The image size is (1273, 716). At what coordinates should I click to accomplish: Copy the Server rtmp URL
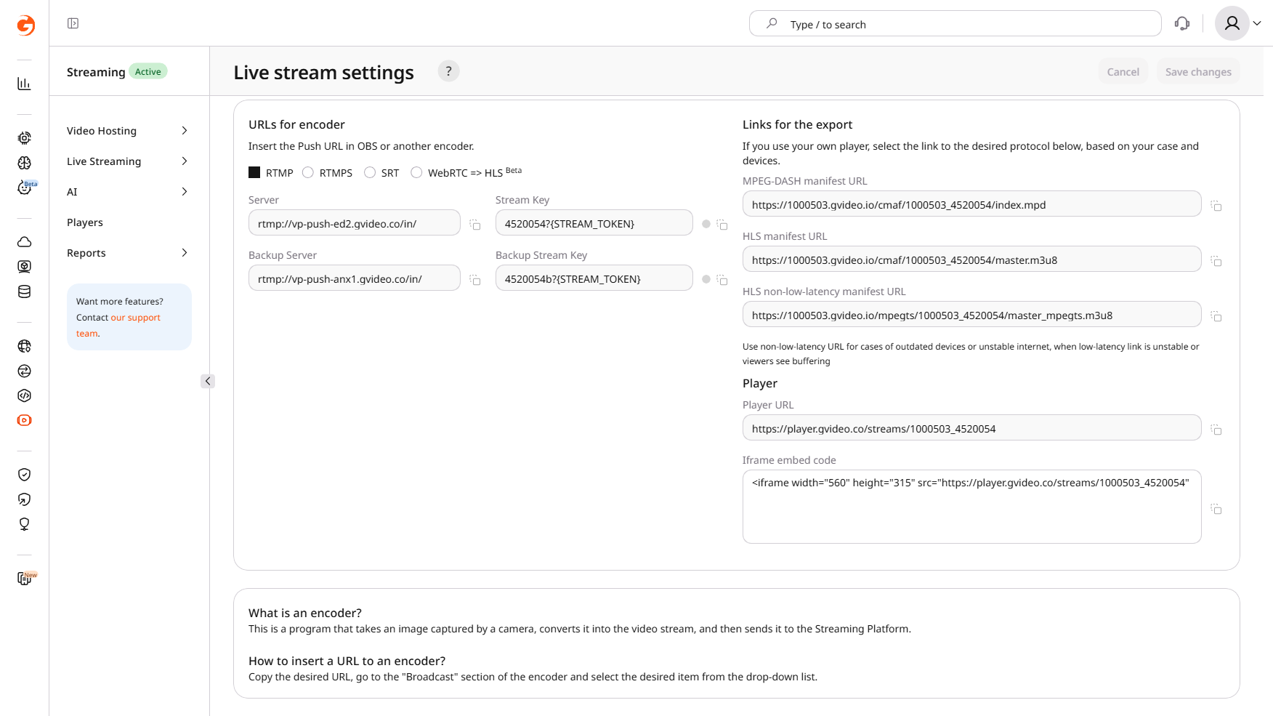click(x=475, y=225)
